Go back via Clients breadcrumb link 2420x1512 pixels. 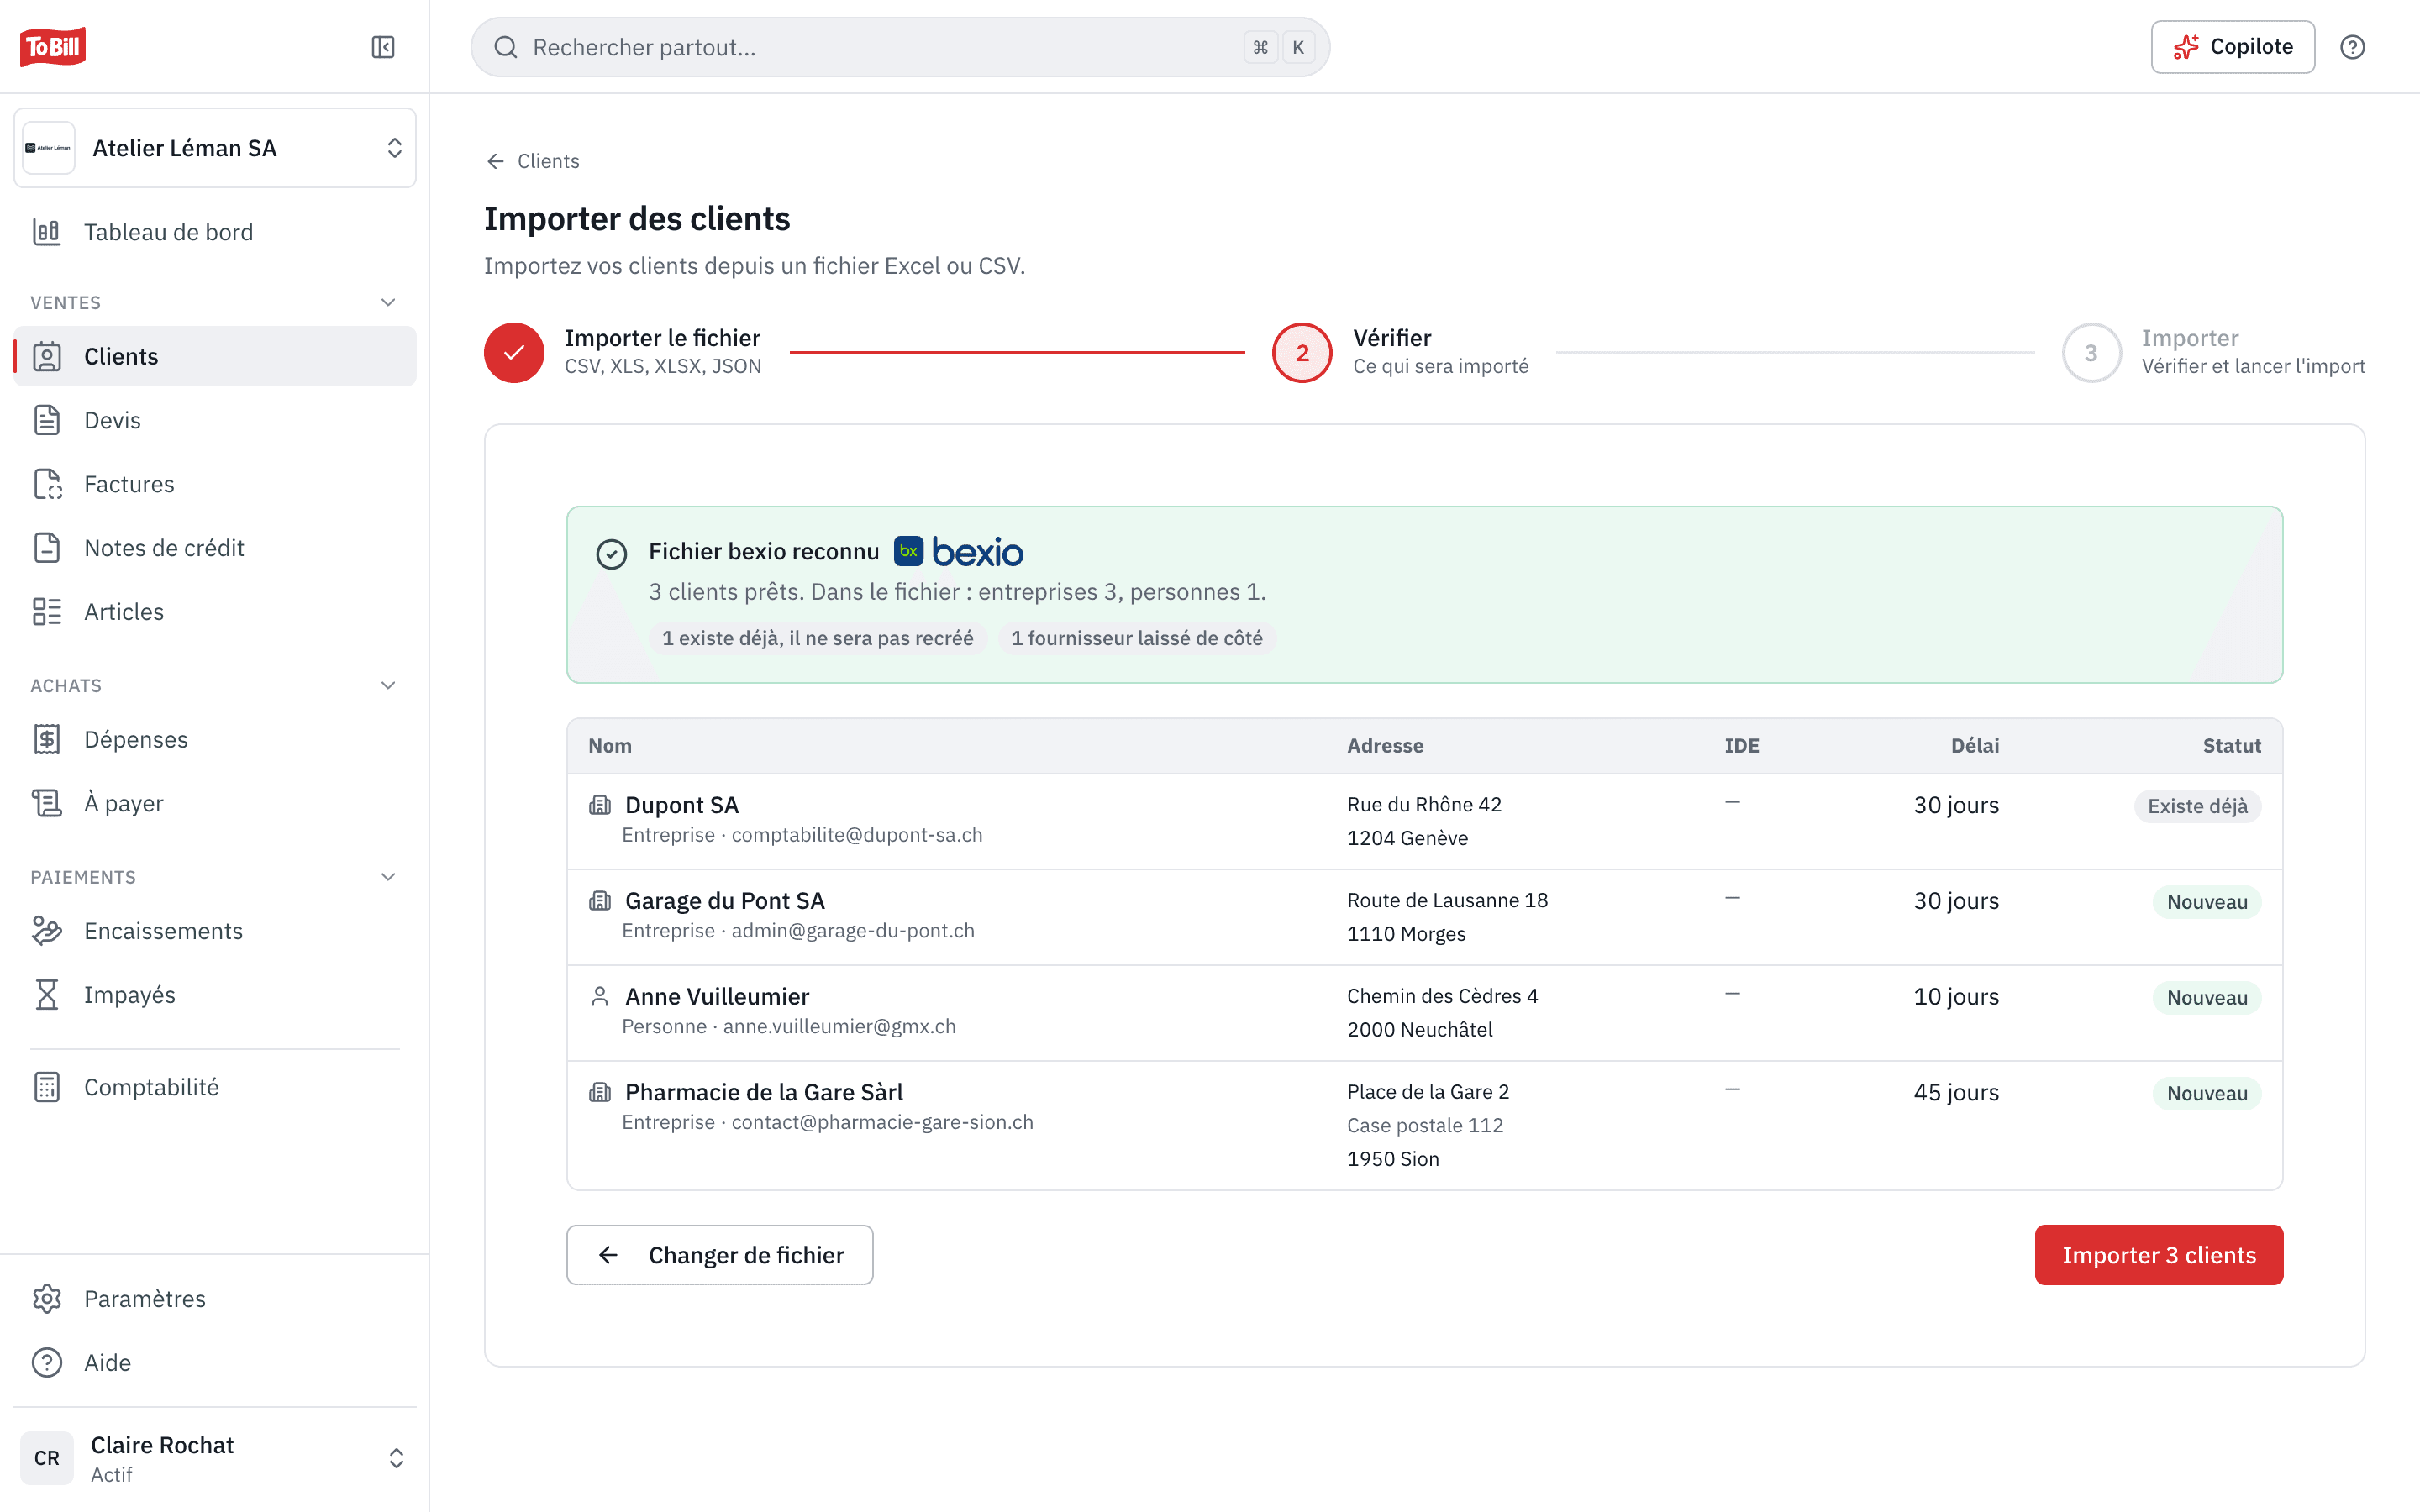[532, 161]
